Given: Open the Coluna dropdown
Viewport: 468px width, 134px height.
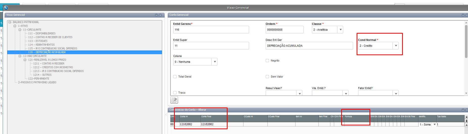Looking at the screenshot, I should (215, 62).
